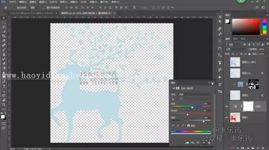Select the Lasso tool
This screenshot has width=269, height=150.
coord(4,27)
